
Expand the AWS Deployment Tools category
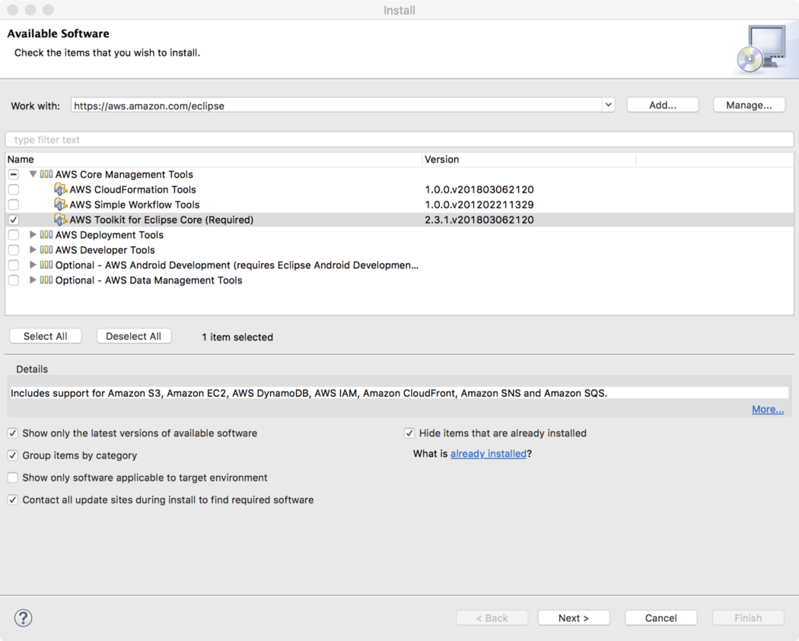33,235
